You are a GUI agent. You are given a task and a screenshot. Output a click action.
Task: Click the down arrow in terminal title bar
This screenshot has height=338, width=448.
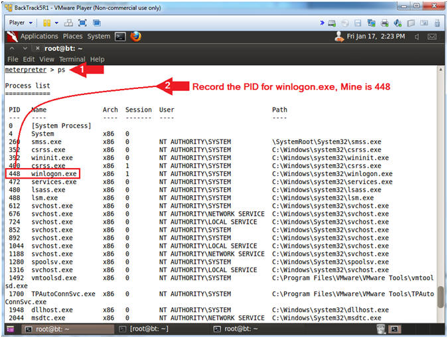pyautogui.click(x=25, y=48)
